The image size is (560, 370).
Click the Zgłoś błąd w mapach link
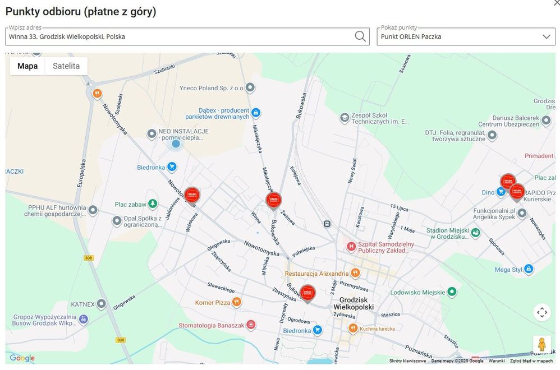point(531,360)
